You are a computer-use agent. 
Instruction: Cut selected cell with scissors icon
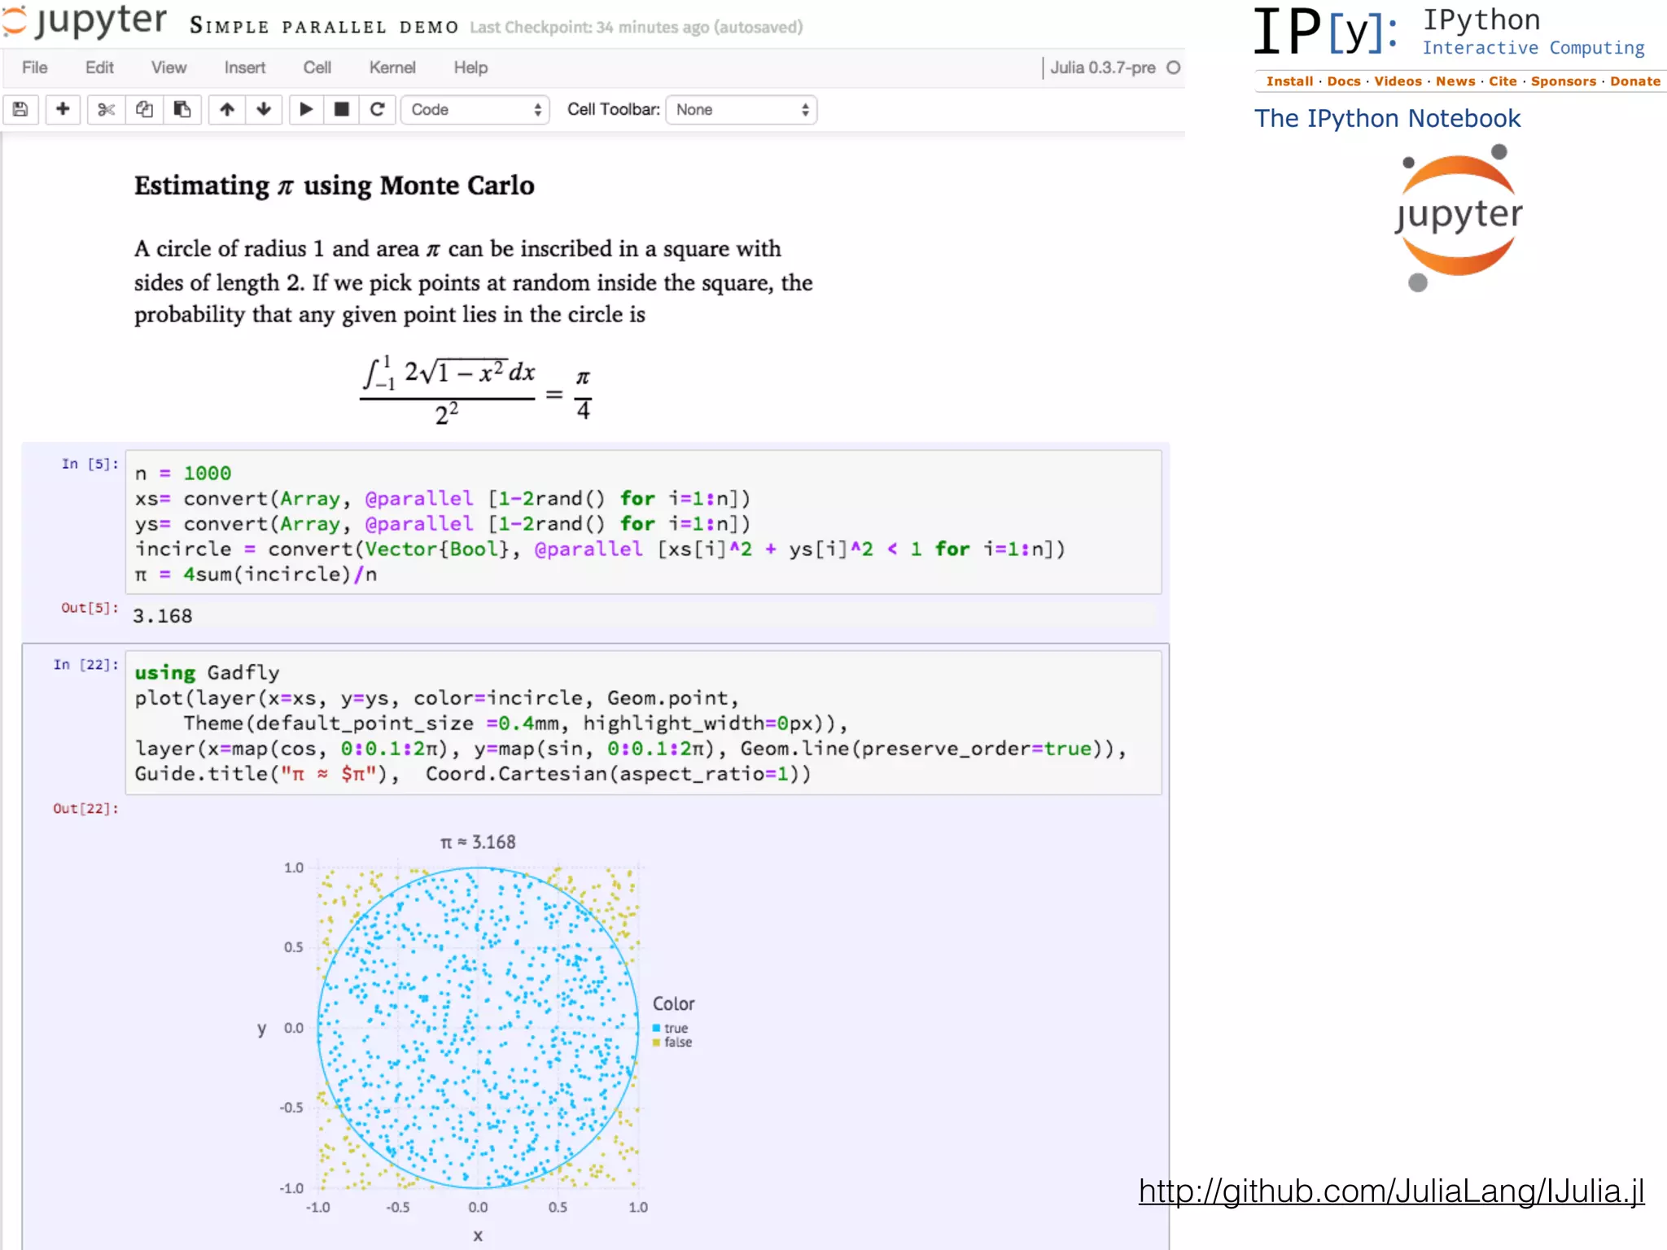pos(106,110)
